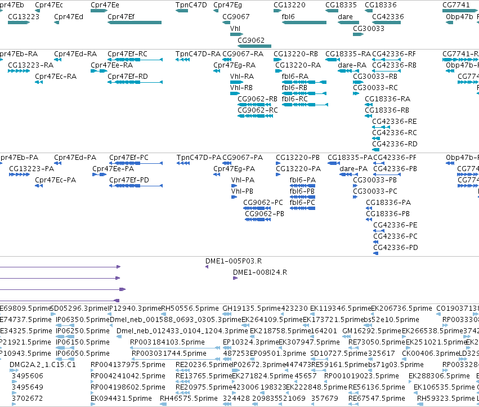Click the Cpr47Ef gene glyph bar

click(x=135, y=23)
